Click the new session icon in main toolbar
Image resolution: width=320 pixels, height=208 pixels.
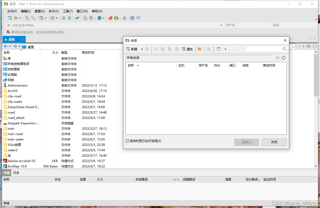pos(10,18)
